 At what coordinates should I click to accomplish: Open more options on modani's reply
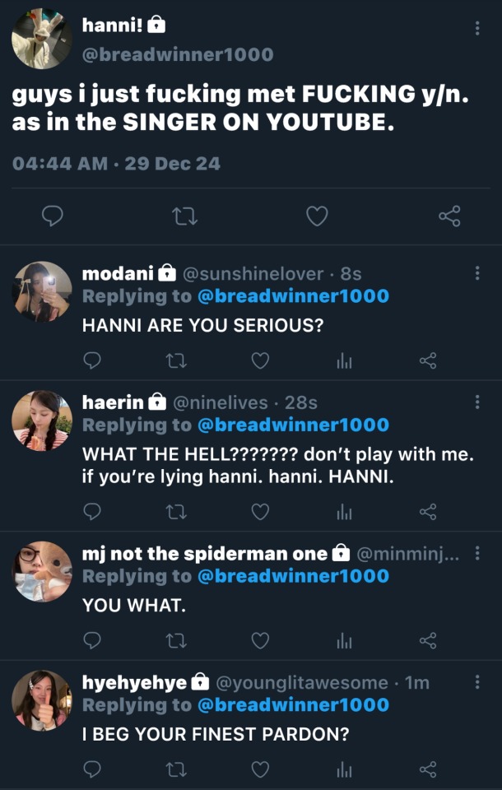(x=477, y=273)
